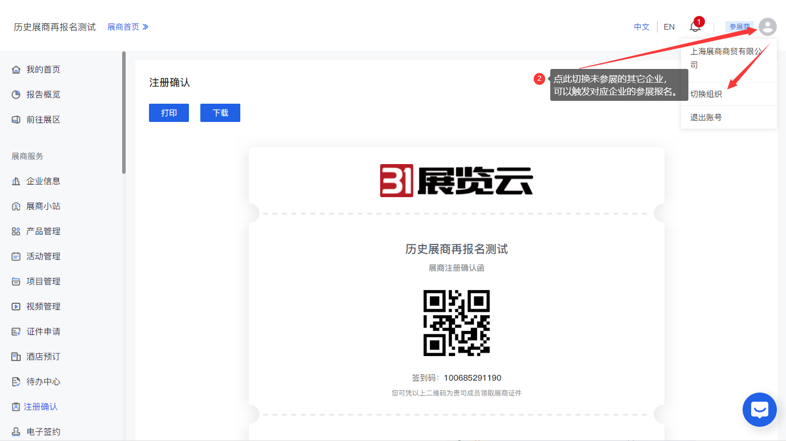Screen dimensions: 786x441
Task: Click the notification bell icon
Action: pyautogui.click(x=695, y=27)
